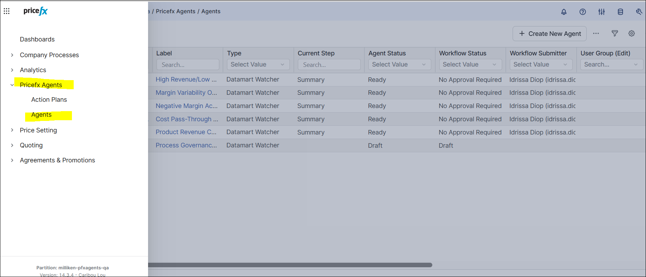Click the database icon in header
The image size is (646, 277).
point(620,12)
